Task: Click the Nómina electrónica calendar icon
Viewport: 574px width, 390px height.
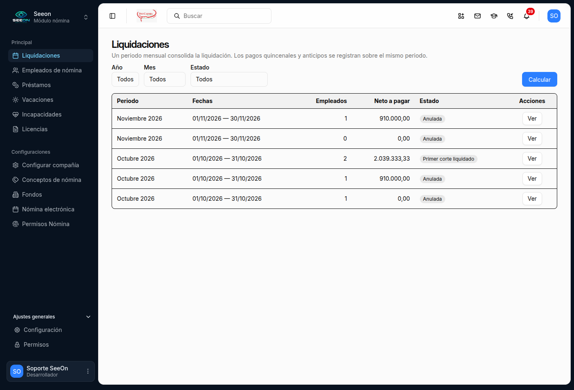Action: coord(16,209)
